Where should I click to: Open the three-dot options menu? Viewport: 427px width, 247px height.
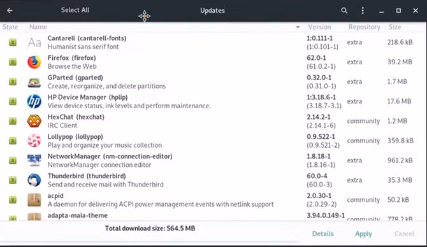363,11
